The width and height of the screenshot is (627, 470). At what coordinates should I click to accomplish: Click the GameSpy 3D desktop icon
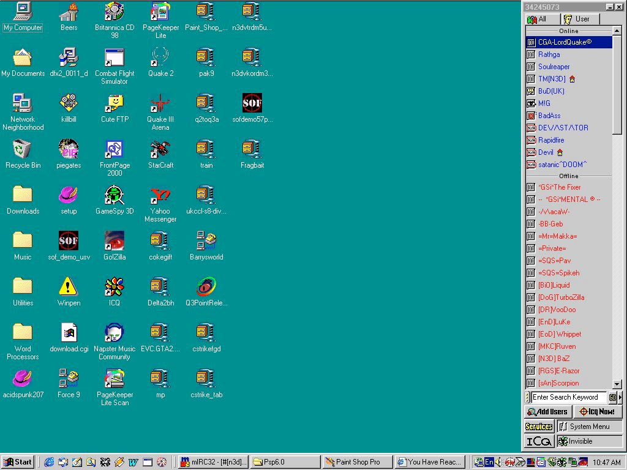coord(114,195)
